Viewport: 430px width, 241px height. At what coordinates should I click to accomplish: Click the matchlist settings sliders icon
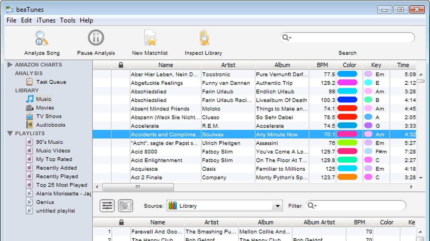tap(107, 206)
